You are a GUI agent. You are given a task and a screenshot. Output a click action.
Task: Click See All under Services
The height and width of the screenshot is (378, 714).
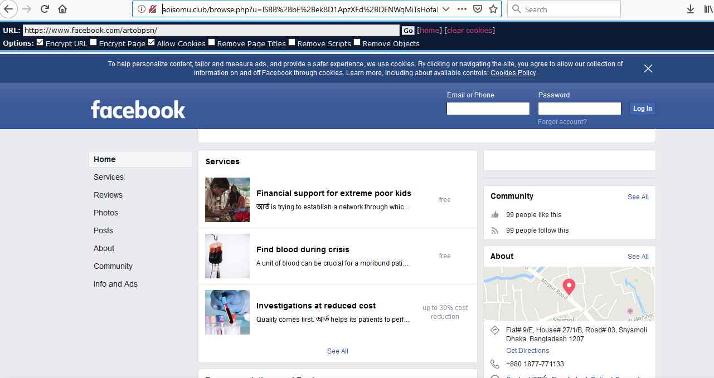[338, 351]
